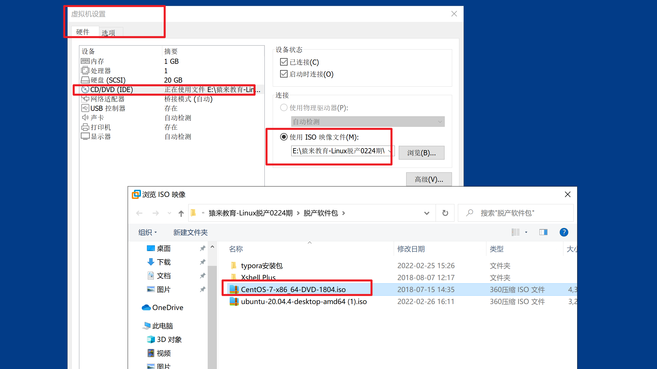
Task: Select the 显示器 display icon
Action: [85, 136]
